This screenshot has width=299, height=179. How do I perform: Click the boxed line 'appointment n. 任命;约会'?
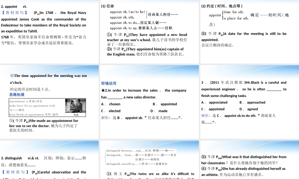click(26, 101)
